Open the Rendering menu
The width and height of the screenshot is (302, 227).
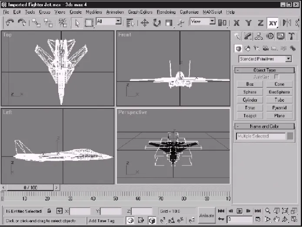tap(166, 12)
